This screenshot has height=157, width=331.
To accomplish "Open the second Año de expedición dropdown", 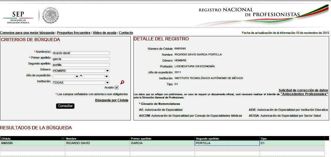I will 107,76.
